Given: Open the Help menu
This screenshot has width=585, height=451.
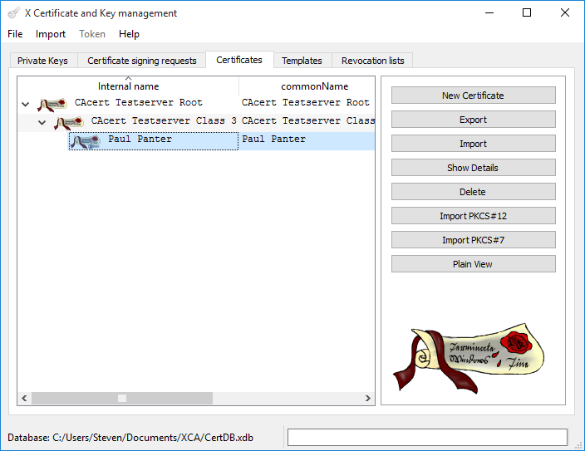Looking at the screenshot, I should 129,34.
